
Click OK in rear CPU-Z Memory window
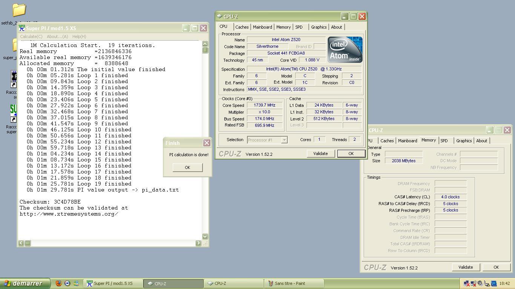coord(496,267)
